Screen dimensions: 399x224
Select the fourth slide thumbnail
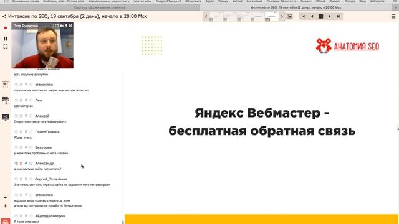pyautogui.click(x=257, y=16)
